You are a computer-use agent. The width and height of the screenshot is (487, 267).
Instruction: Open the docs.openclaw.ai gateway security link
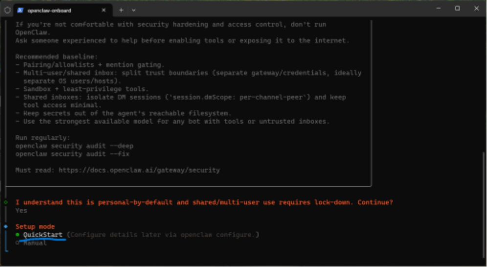(x=139, y=170)
